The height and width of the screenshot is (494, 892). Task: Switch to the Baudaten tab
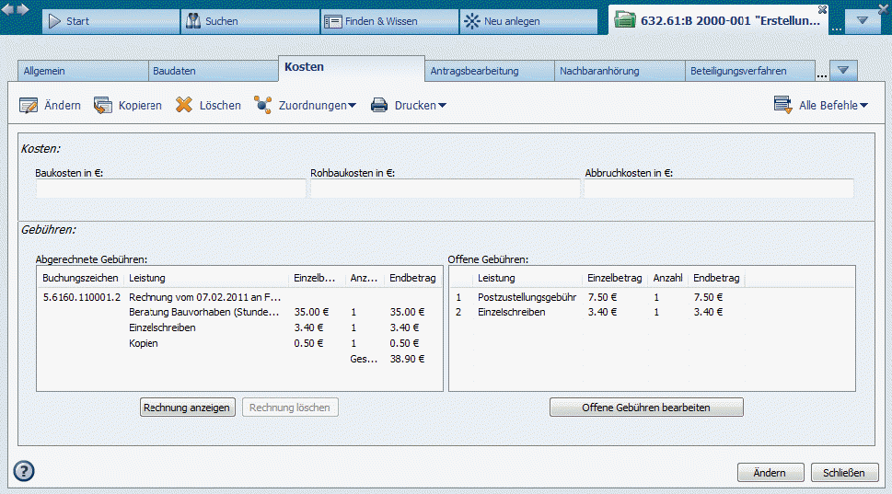[x=213, y=71]
